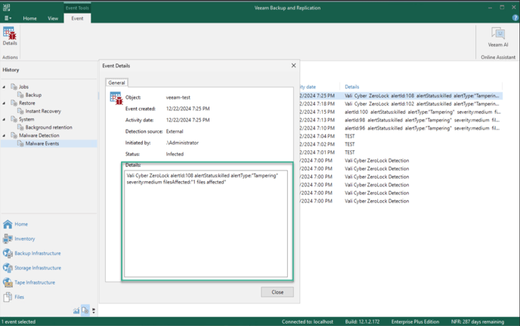Click 'Enterprise Plus Edition' in status bar
This screenshot has width=520, height=326.
[x=415, y=321]
